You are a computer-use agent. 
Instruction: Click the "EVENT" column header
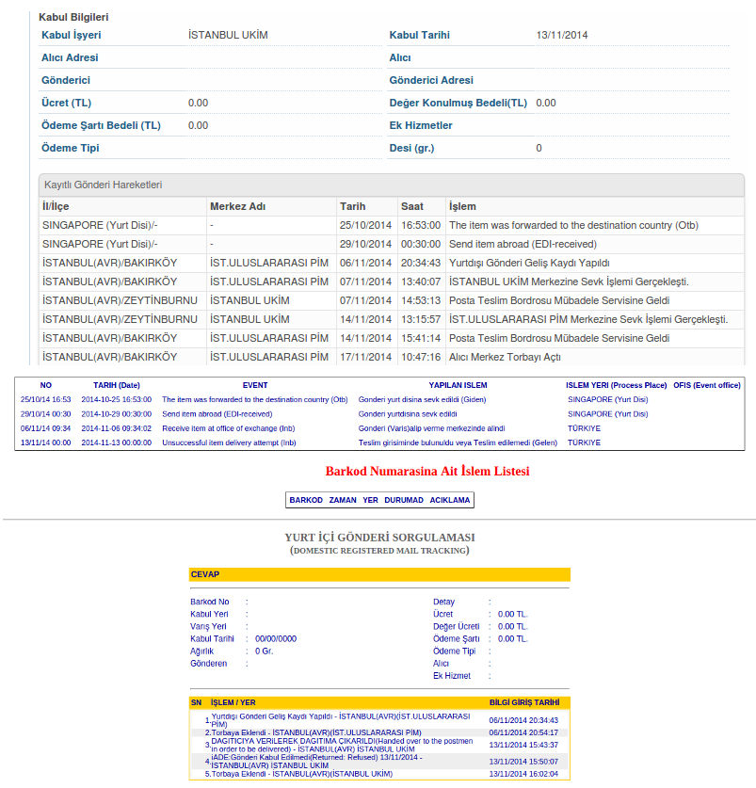[255, 385]
